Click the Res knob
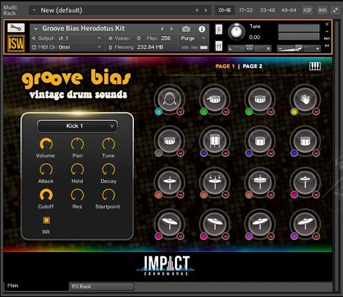This screenshot has width=343, height=297. [x=77, y=195]
